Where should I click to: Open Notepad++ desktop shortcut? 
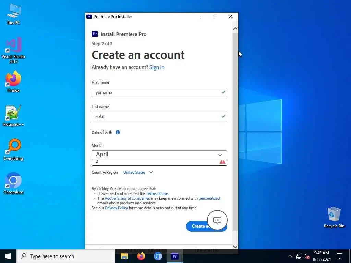tap(13, 116)
